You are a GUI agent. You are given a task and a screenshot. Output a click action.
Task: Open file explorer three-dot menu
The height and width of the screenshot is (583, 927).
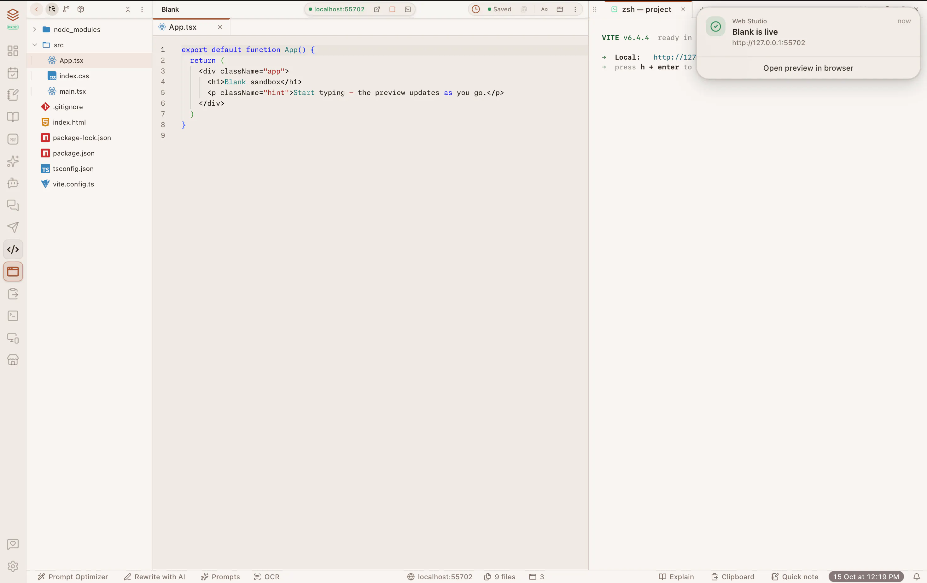142,9
